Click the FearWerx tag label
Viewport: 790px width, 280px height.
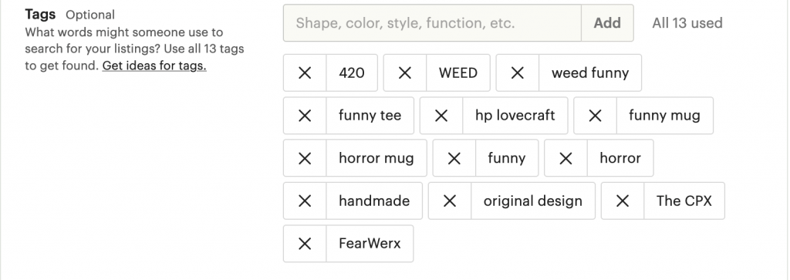click(x=370, y=245)
